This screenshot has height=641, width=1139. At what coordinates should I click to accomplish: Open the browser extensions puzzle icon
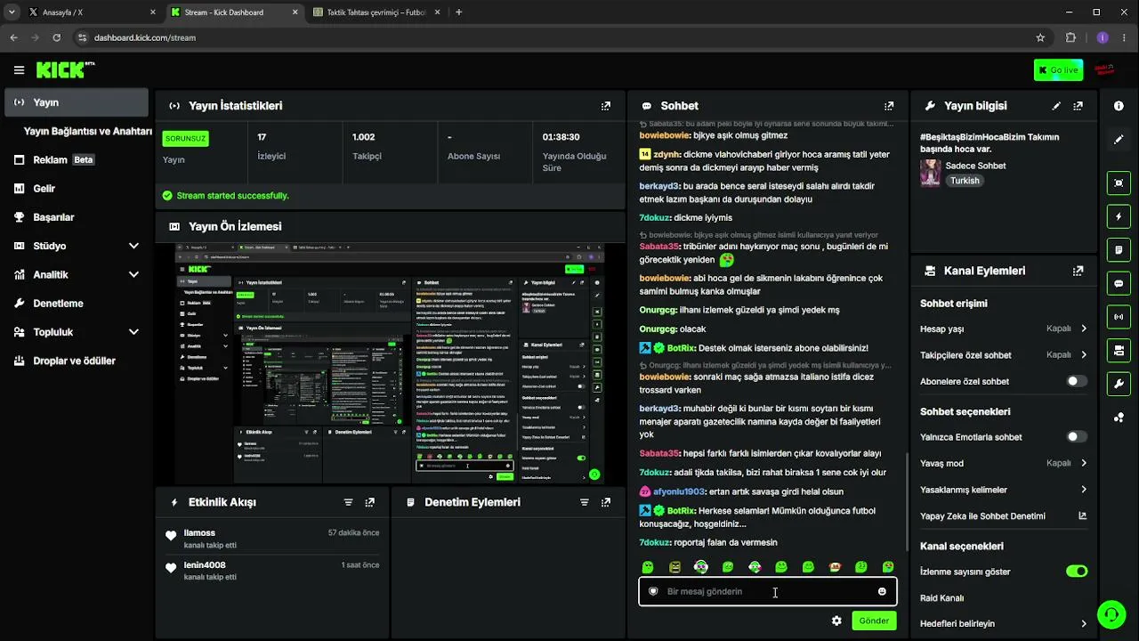coord(1070,37)
